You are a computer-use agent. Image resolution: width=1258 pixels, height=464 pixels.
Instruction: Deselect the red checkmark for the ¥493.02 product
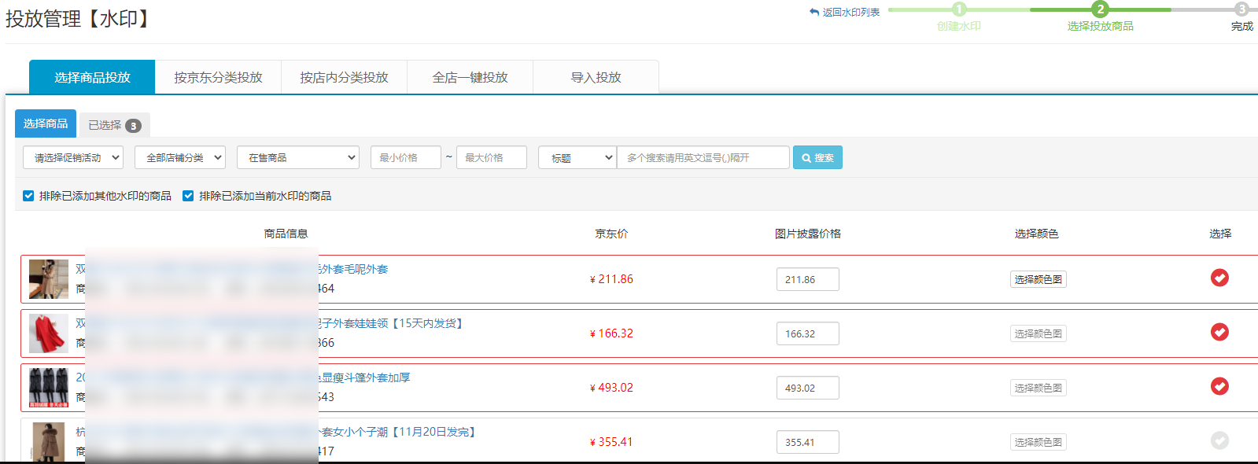[1219, 386]
